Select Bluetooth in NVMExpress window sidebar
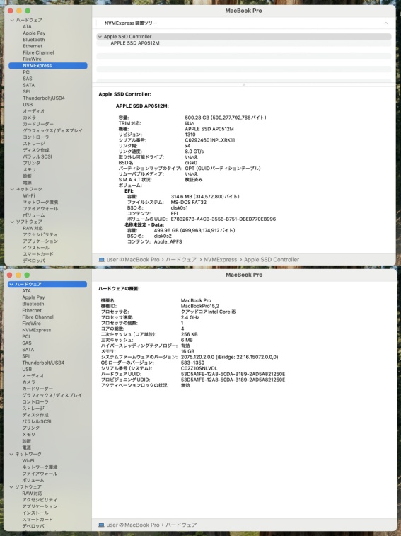 [33, 40]
